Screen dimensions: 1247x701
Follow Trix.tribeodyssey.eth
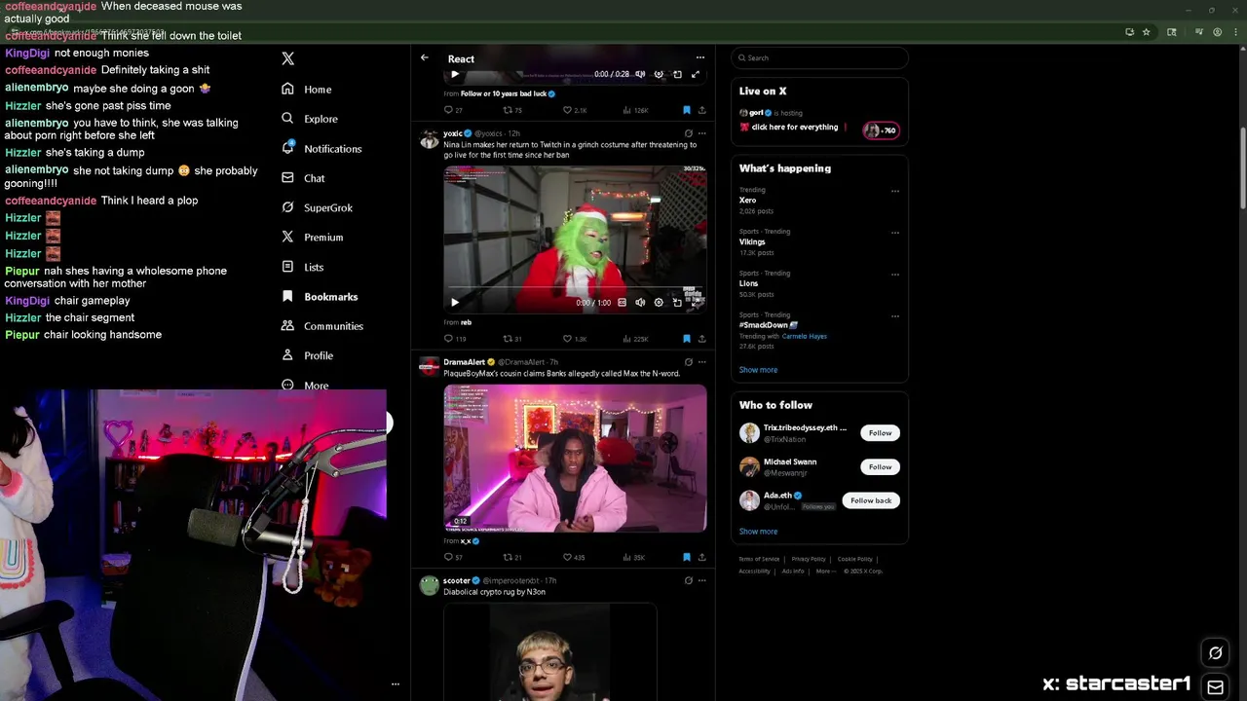(880, 433)
